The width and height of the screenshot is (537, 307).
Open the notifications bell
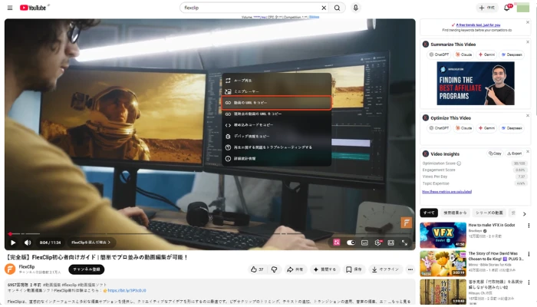point(506,8)
